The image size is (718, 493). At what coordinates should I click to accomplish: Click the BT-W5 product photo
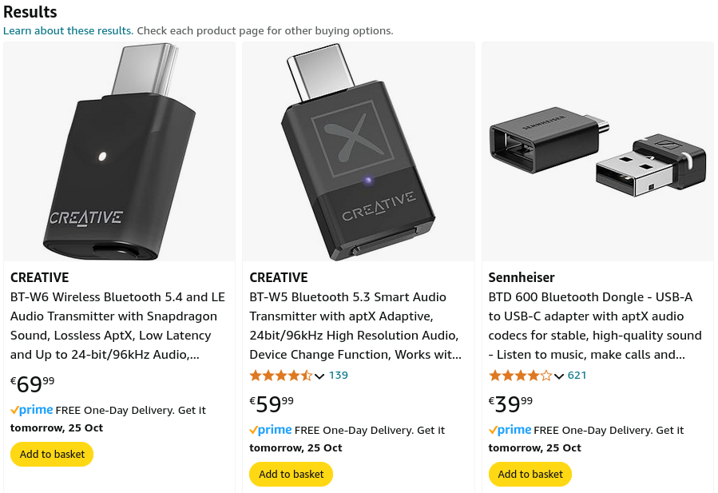click(x=358, y=150)
